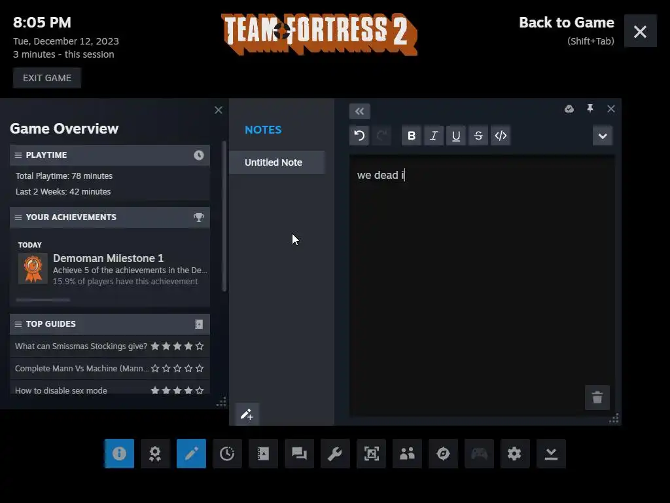Open guide What can Smissmas Stockings give

point(110,346)
